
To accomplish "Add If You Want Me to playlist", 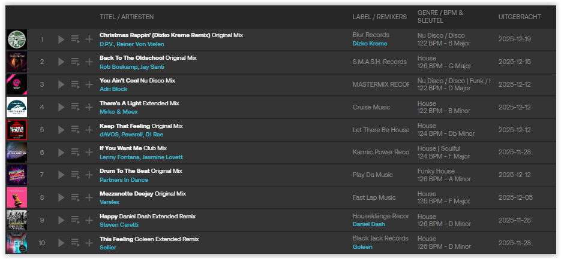I will 89,153.
